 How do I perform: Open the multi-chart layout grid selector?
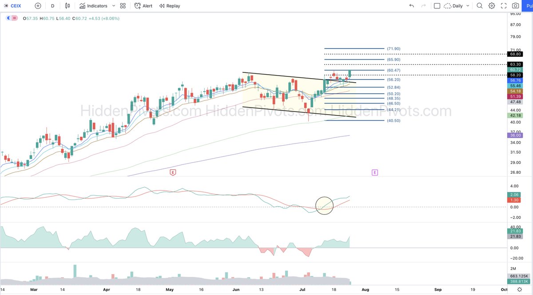click(x=123, y=6)
